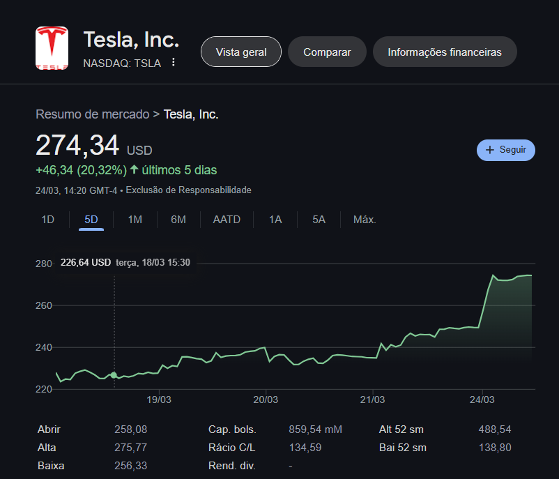Click the 19/03 date label on chart axis

point(159,400)
